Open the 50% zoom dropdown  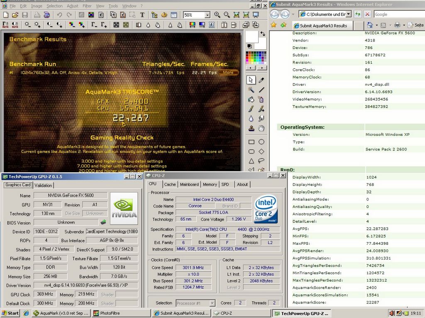pyautogui.click(x=208, y=15)
